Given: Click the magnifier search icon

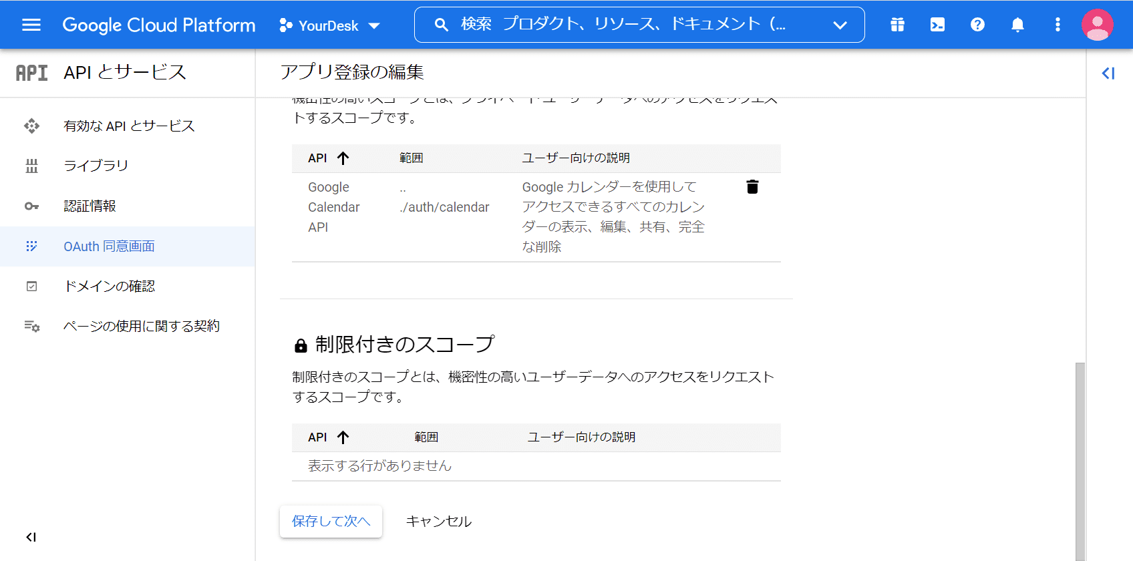Looking at the screenshot, I should 441,25.
